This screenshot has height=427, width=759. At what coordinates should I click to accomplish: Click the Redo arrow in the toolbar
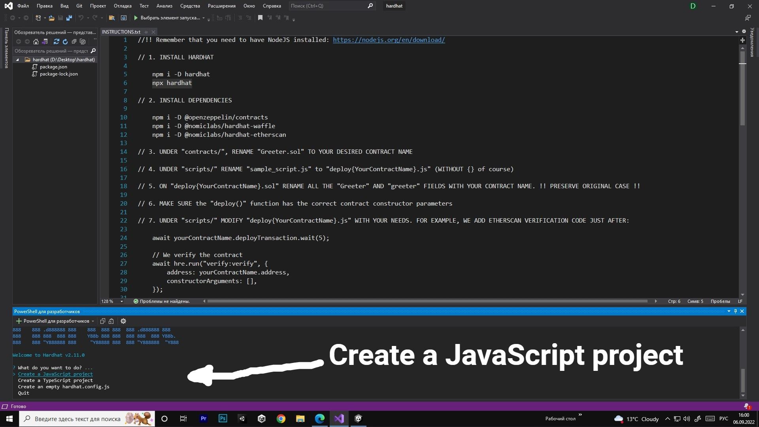(x=95, y=18)
